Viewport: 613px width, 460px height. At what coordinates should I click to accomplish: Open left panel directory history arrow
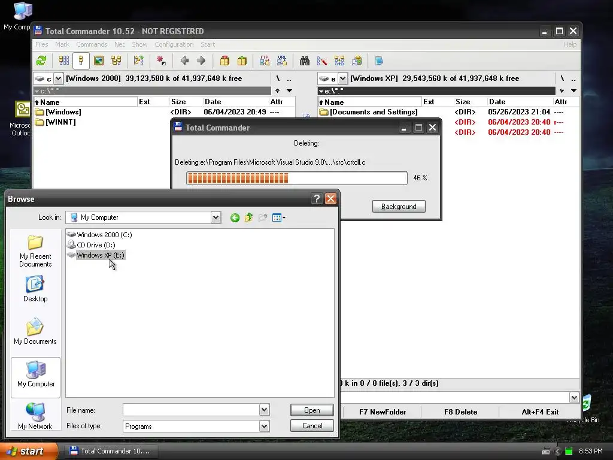(289, 91)
